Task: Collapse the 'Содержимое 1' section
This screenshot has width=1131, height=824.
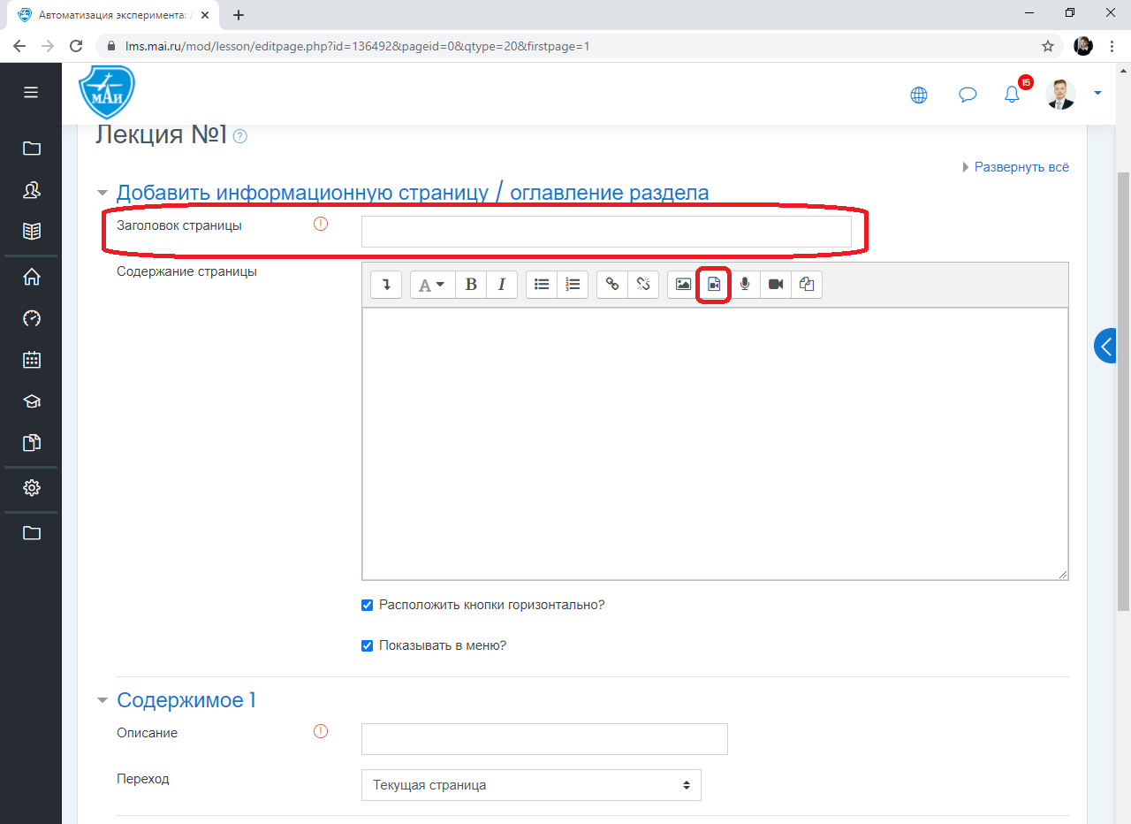Action: 102,700
